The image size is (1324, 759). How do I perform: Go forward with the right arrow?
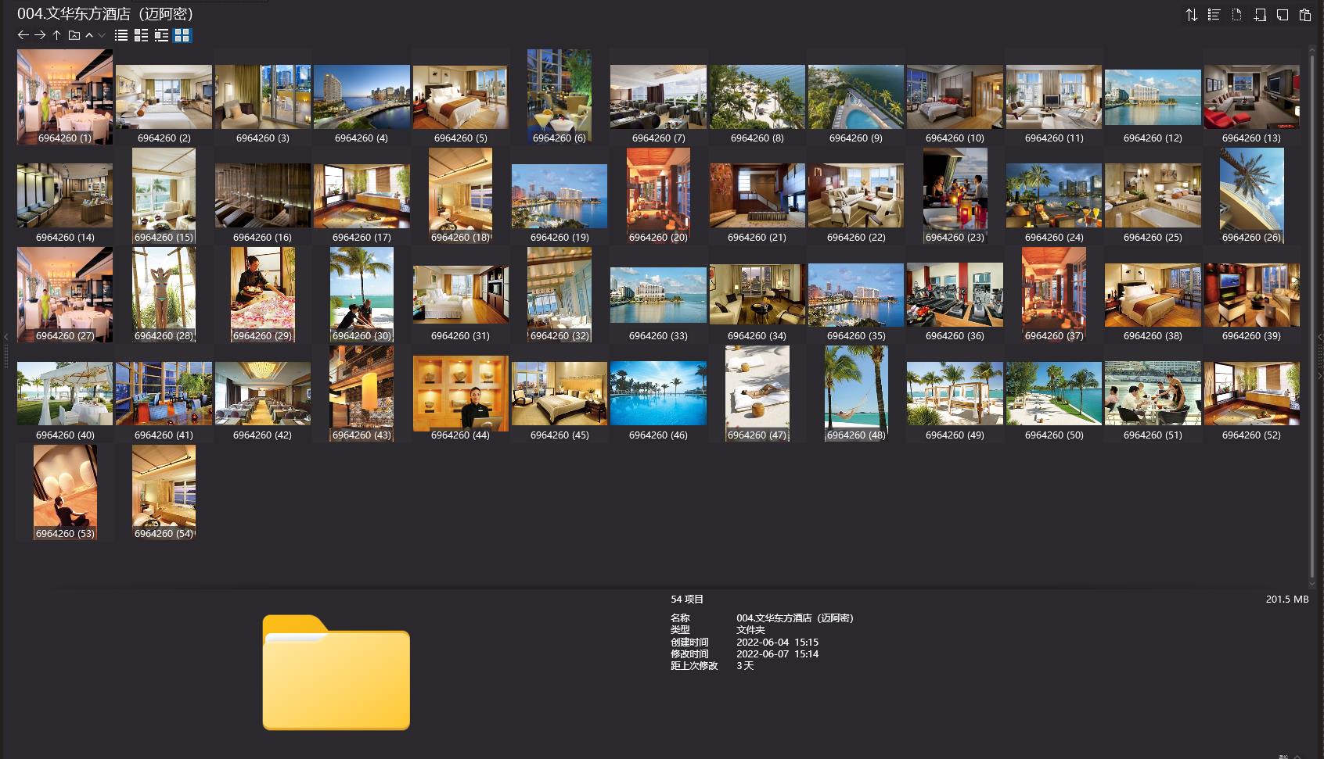point(40,35)
